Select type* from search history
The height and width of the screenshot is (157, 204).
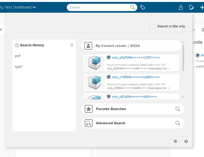(19, 67)
